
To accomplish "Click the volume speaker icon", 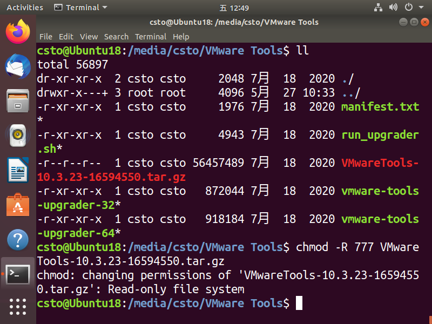I will click(393, 7).
